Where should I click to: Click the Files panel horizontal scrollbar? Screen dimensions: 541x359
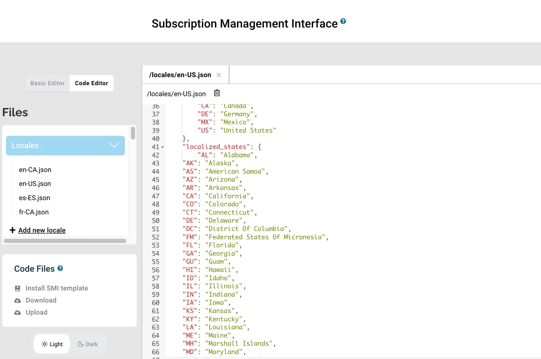(x=65, y=241)
